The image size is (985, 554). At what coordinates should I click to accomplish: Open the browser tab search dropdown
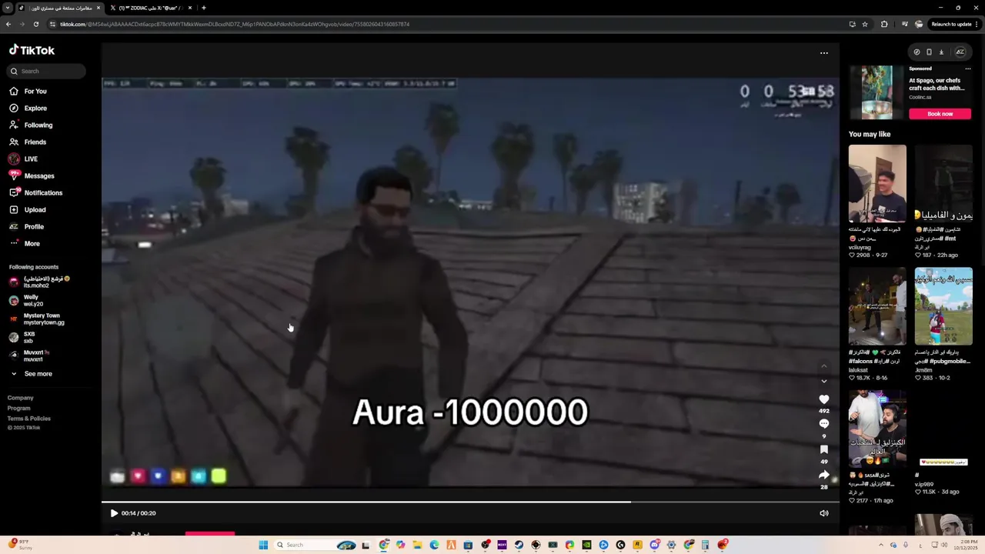[7, 8]
